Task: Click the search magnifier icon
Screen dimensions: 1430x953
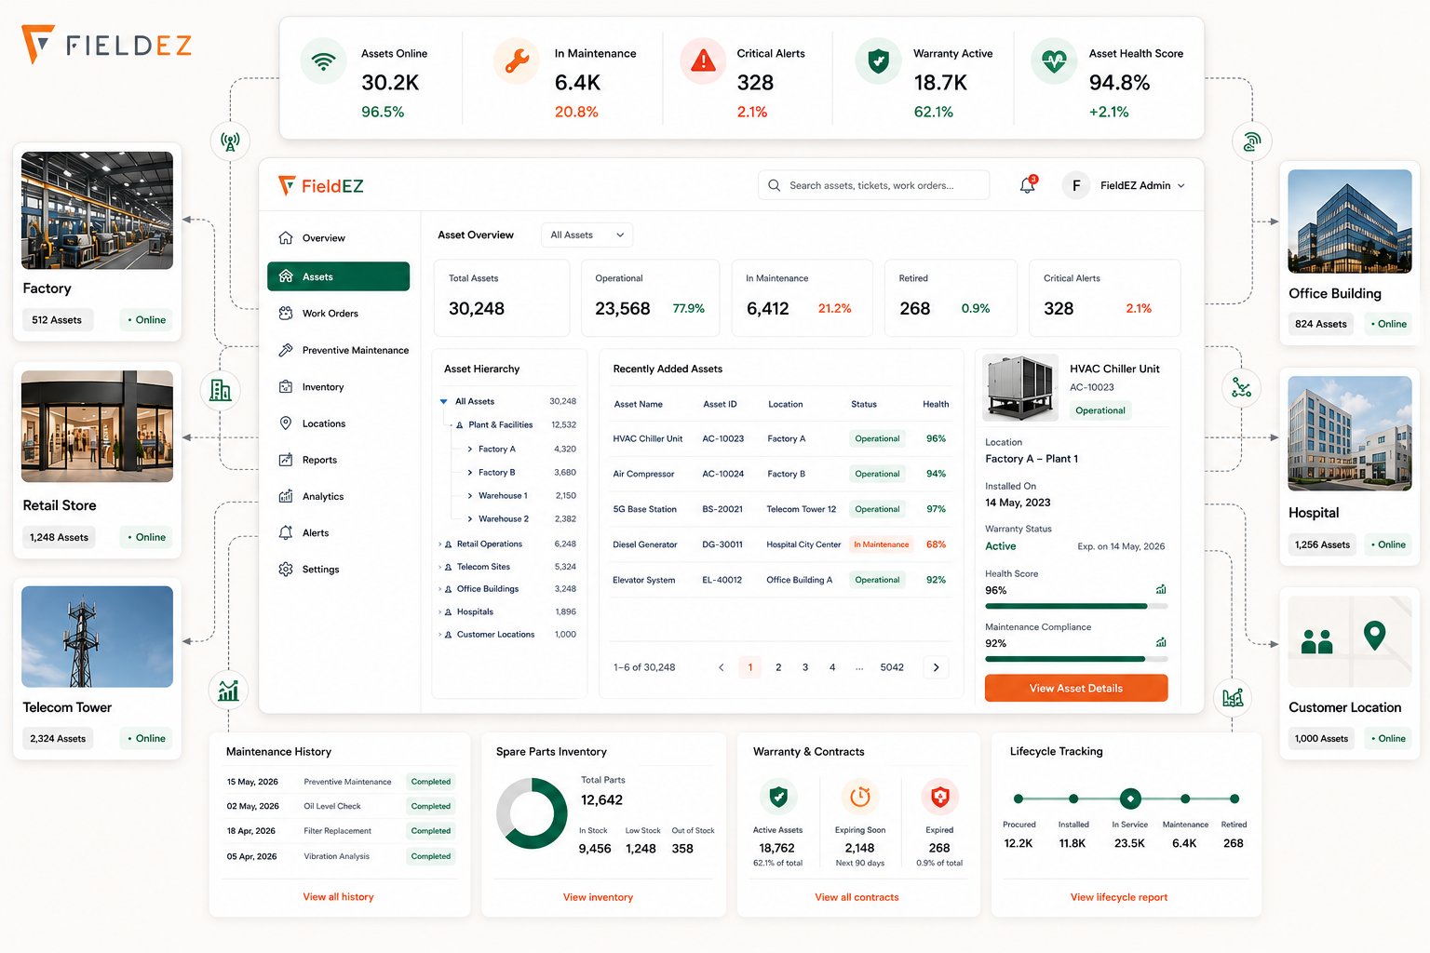Action: coord(774,185)
